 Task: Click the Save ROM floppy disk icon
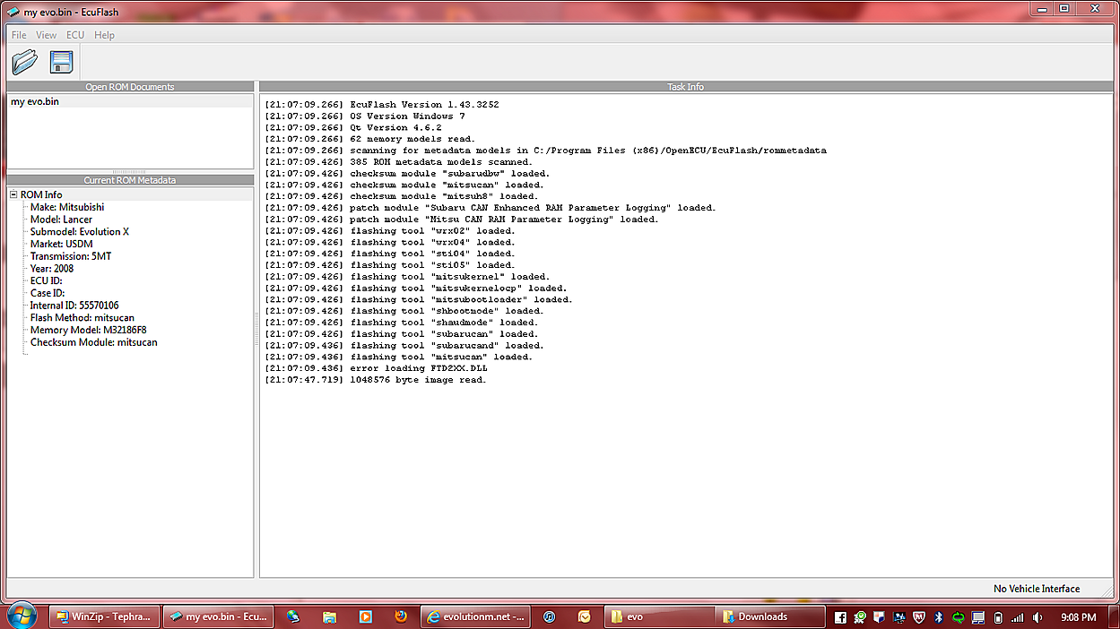(61, 62)
